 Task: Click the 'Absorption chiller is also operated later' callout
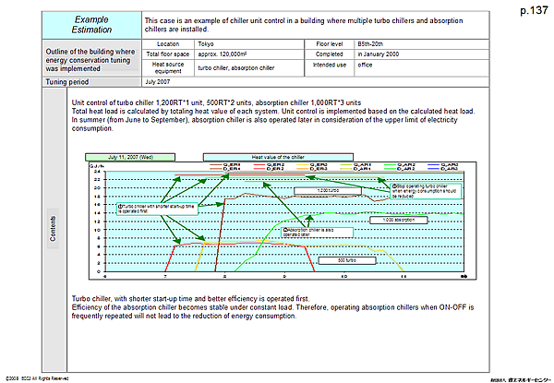pyautogui.click(x=318, y=233)
